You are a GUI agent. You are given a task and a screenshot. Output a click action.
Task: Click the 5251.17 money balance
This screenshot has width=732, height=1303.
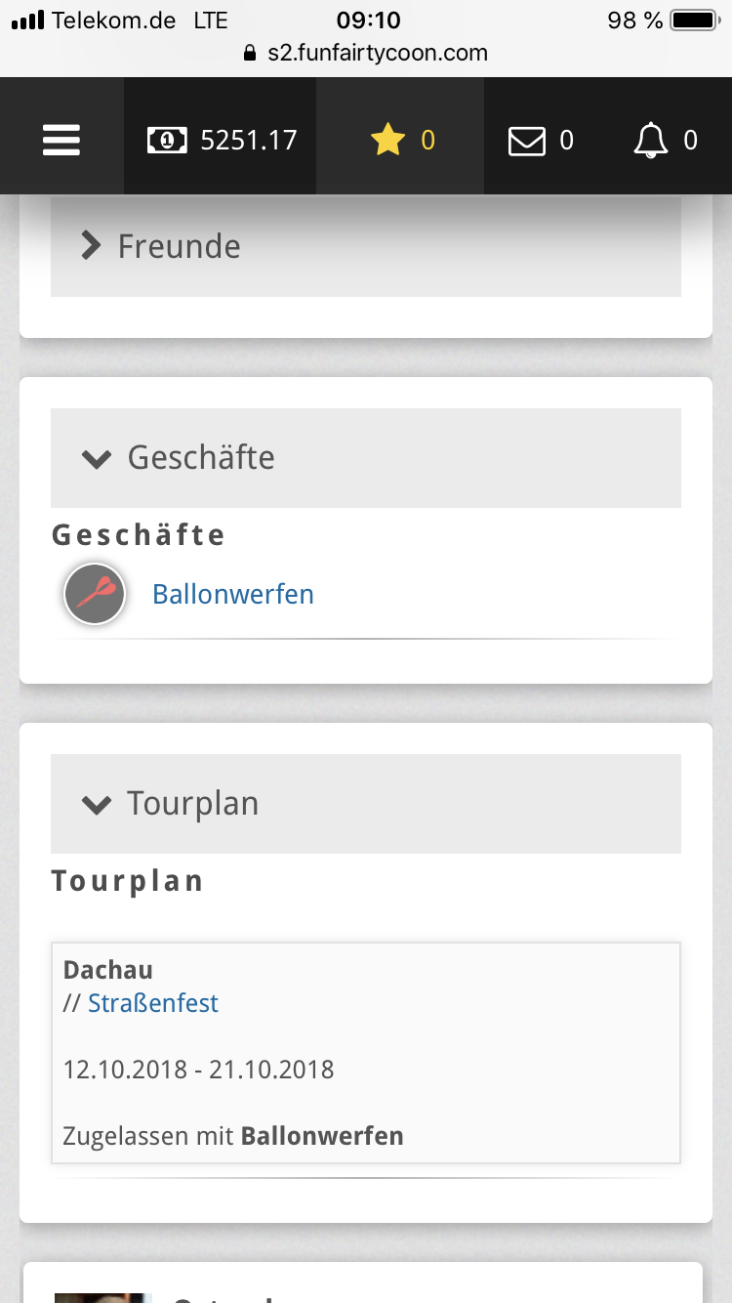click(248, 141)
